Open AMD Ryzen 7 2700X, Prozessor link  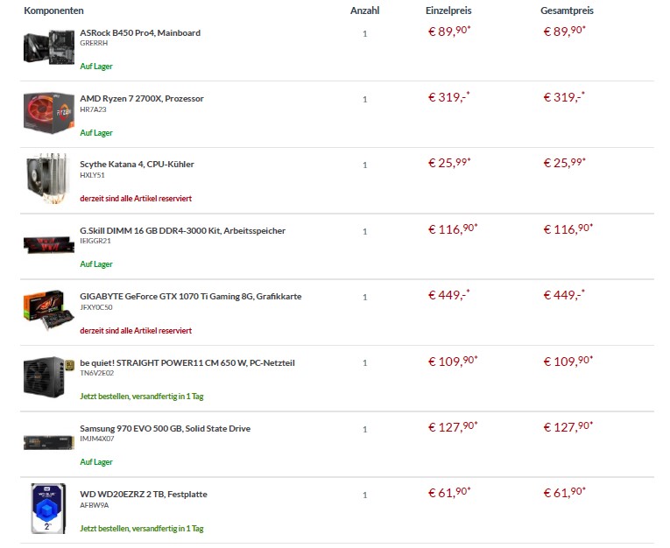pyautogui.click(x=142, y=99)
